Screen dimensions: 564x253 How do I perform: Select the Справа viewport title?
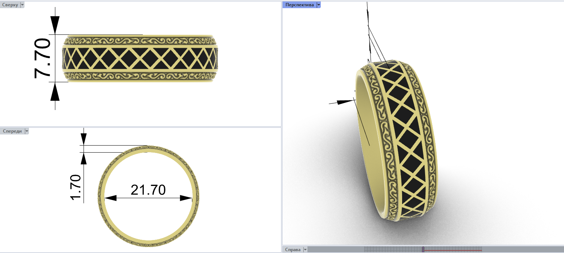point(293,250)
